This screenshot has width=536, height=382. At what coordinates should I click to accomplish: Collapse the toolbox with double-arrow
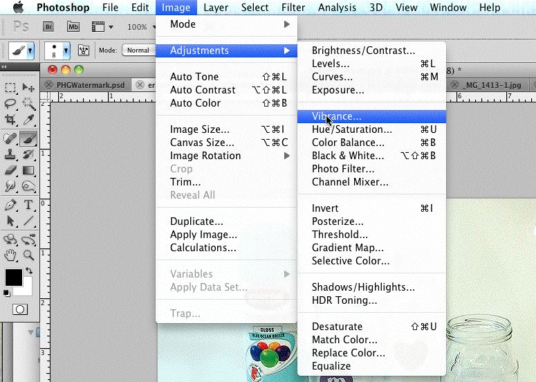(4, 66)
